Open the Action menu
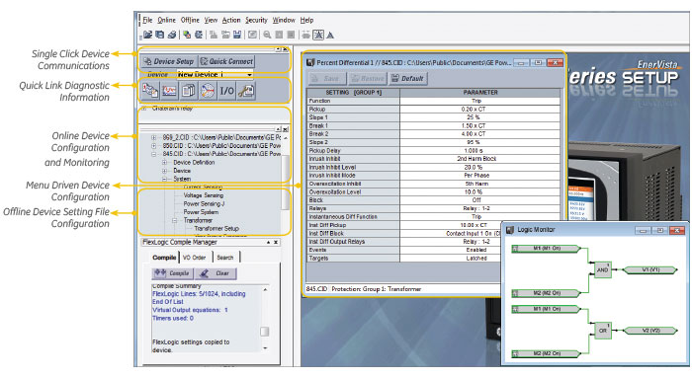 (231, 20)
